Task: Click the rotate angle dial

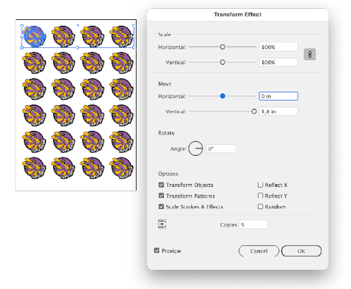Action: 196,149
